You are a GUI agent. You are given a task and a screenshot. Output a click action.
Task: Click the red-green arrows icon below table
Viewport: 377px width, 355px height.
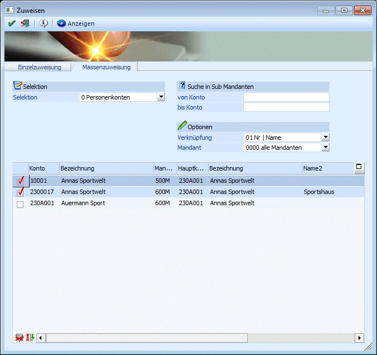pyautogui.click(x=31, y=338)
